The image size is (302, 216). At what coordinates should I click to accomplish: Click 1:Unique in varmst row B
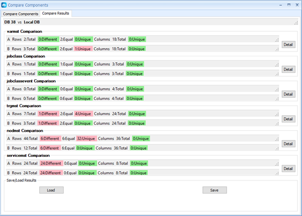(x=83, y=49)
